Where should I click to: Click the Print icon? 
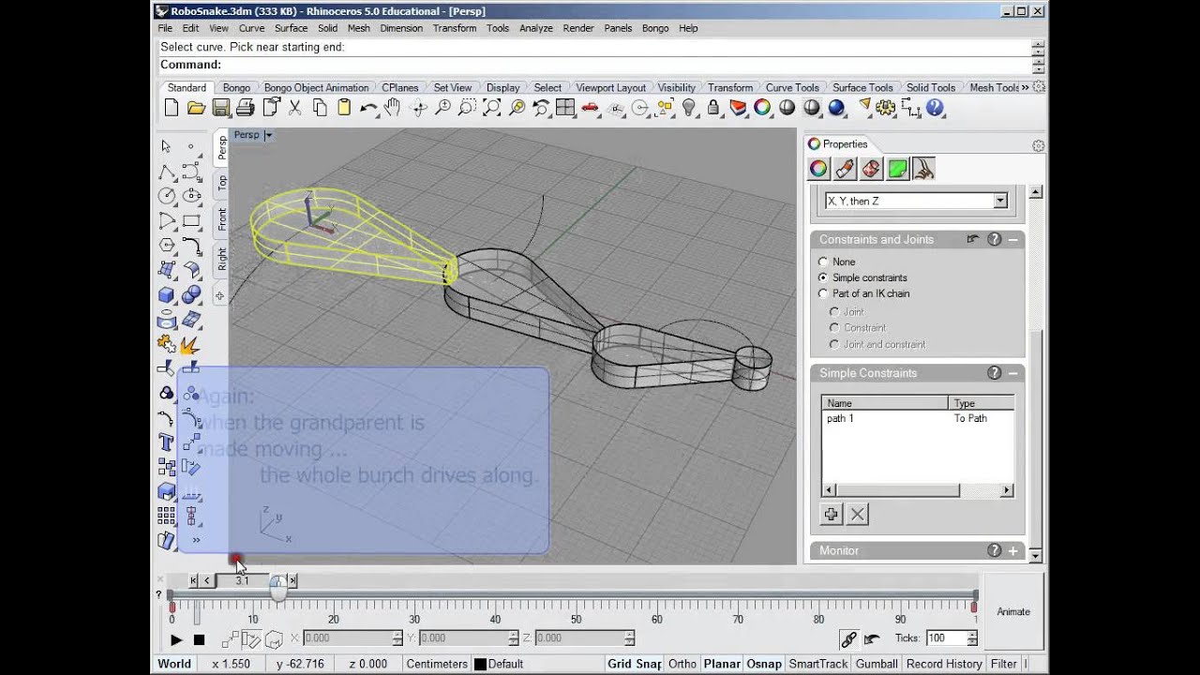click(x=246, y=108)
